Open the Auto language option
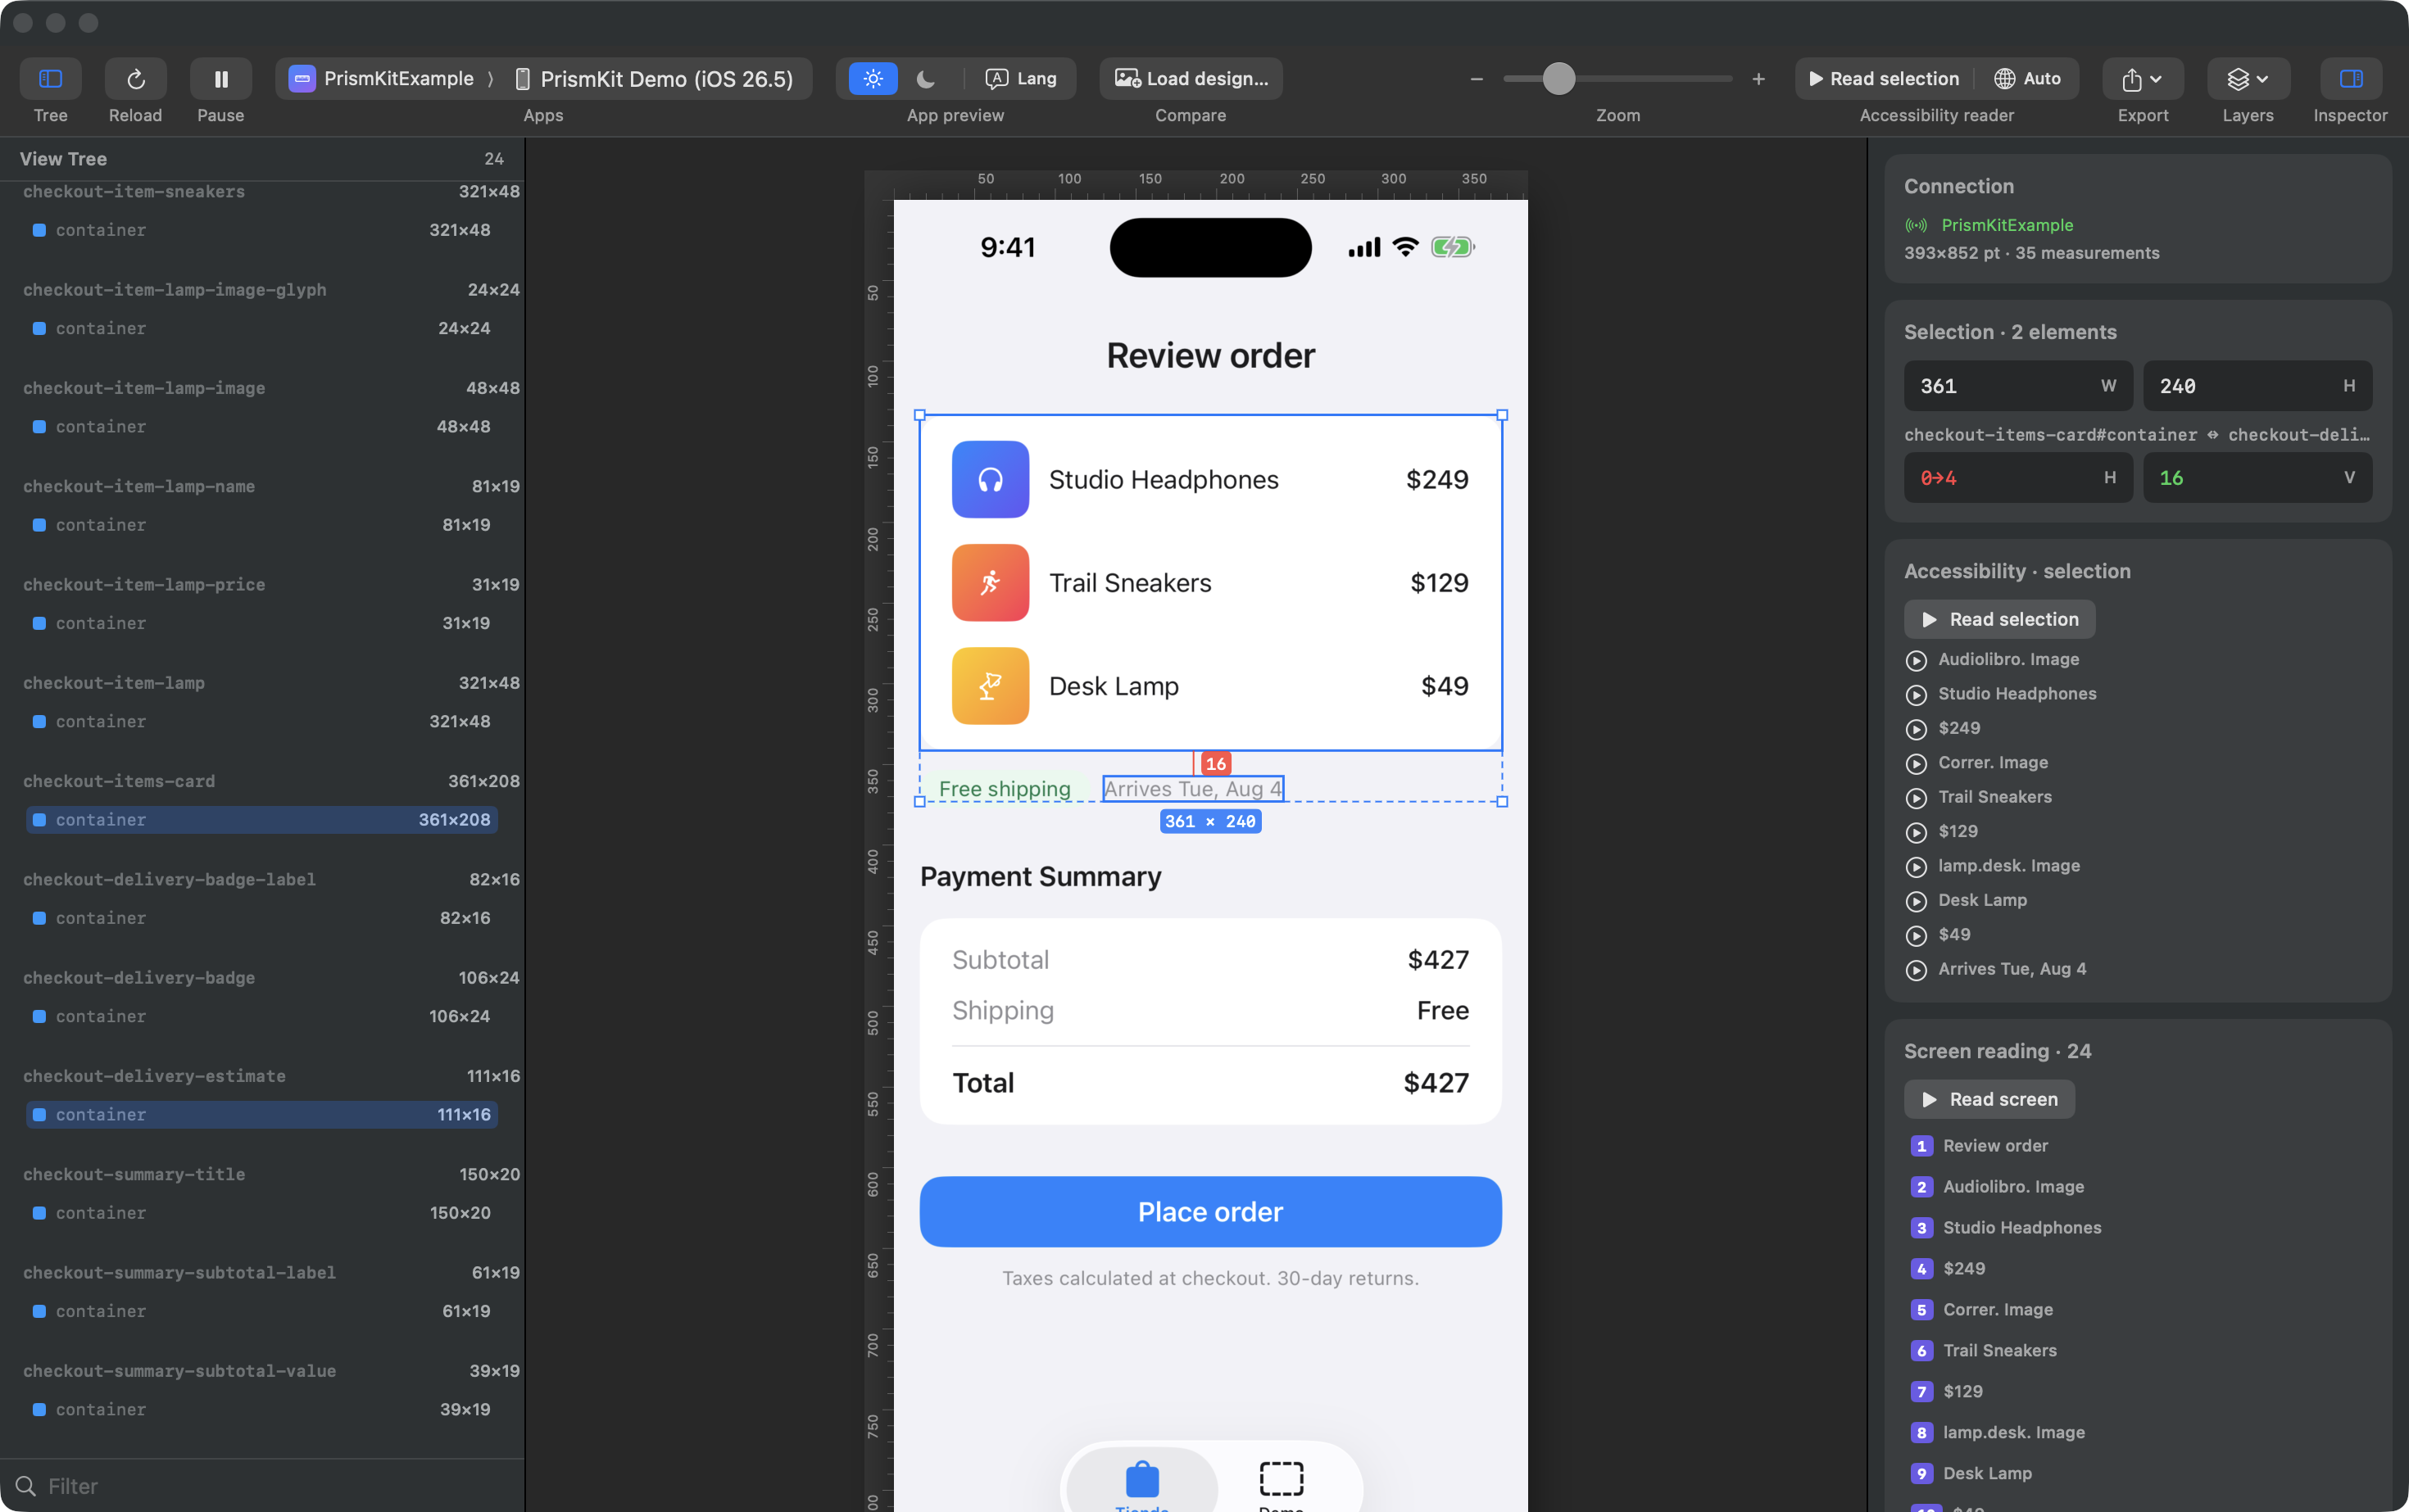Screen dimensions: 2409x1512 2028,78
